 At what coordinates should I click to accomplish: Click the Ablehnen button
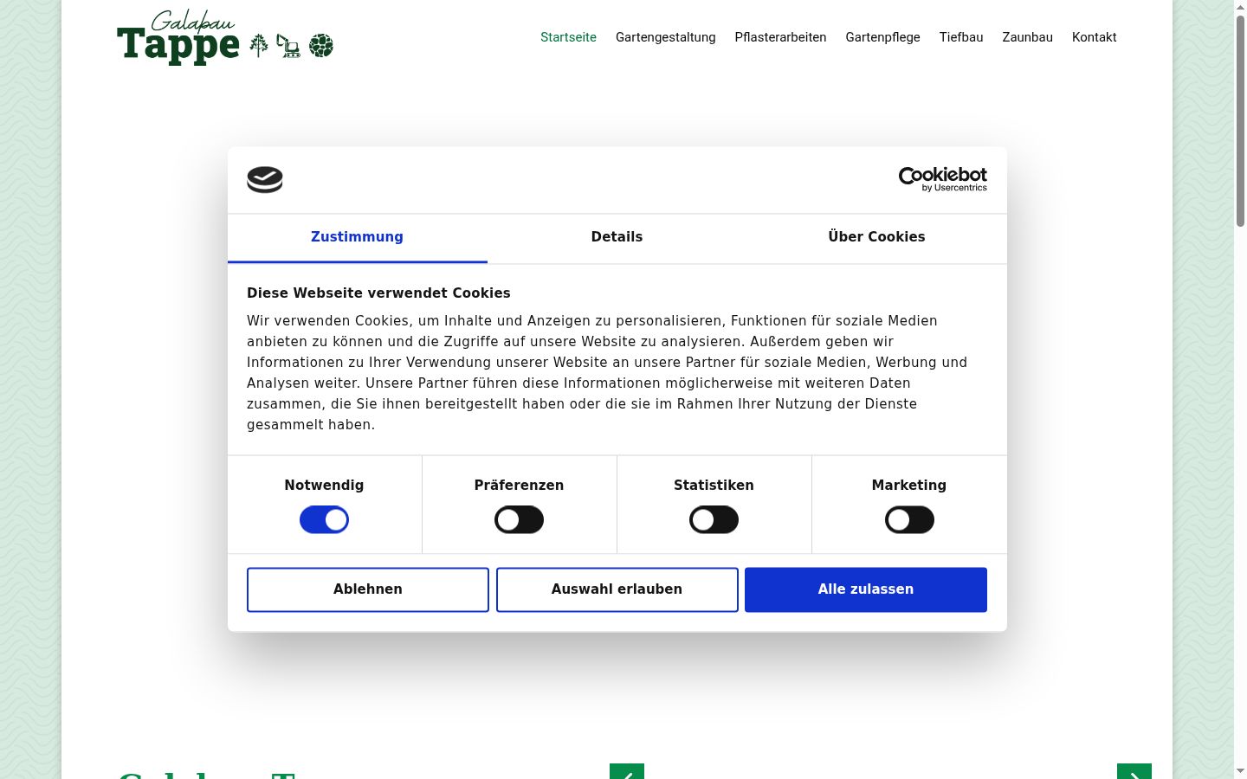pyautogui.click(x=368, y=589)
